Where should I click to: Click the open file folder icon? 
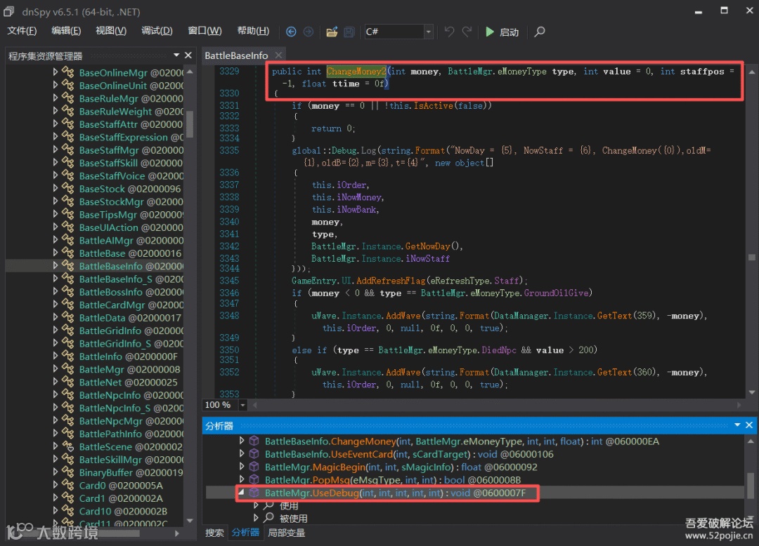332,32
